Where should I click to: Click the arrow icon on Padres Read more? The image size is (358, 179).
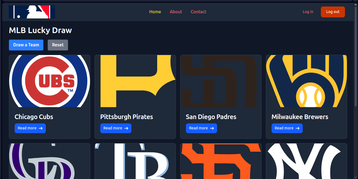[212, 128]
